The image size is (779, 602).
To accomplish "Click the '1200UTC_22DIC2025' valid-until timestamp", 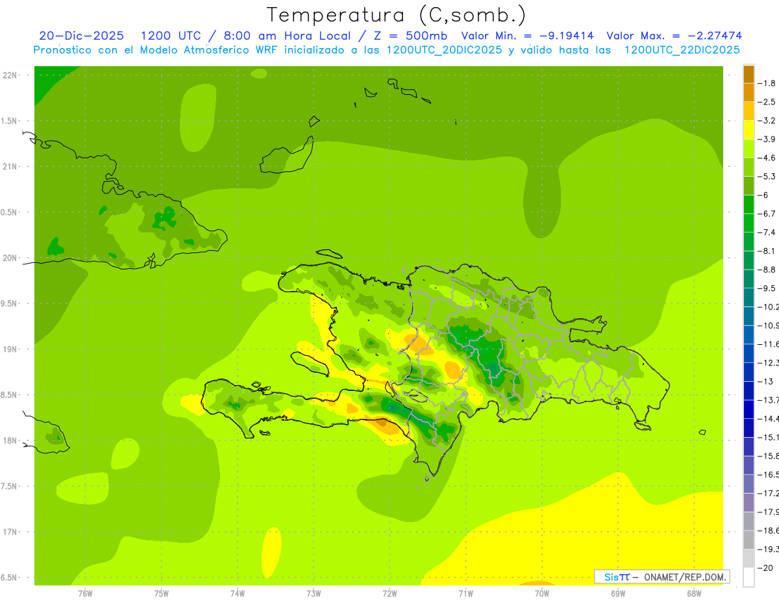I will click(682, 50).
